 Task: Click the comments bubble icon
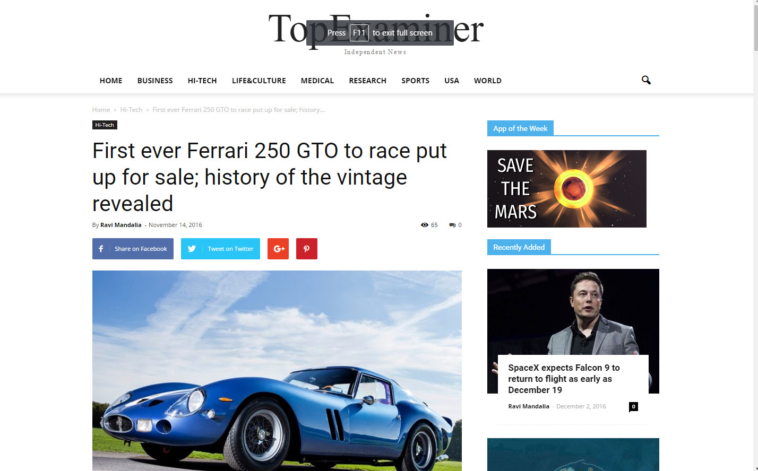tap(452, 225)
